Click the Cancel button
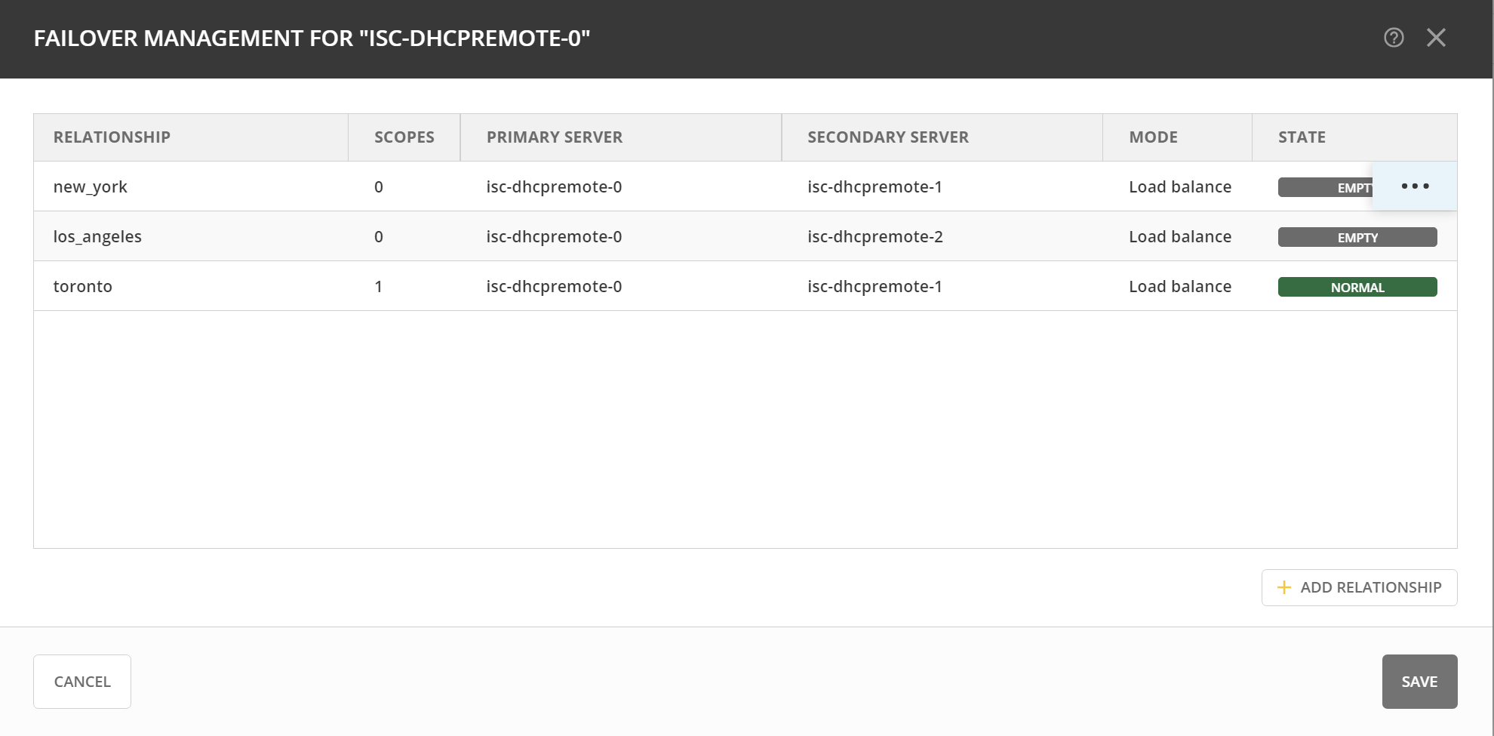This screenshot has width=1494, height=736. coord(82,682)
